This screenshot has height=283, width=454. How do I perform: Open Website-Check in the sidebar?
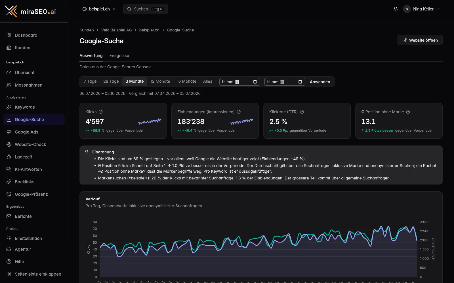(x=34, y=144)
